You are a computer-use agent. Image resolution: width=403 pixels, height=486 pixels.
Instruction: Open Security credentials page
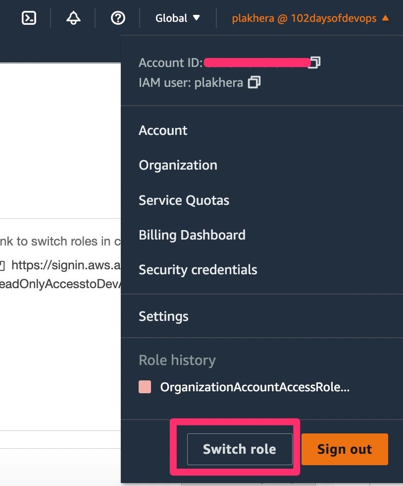tap(198, 270)
